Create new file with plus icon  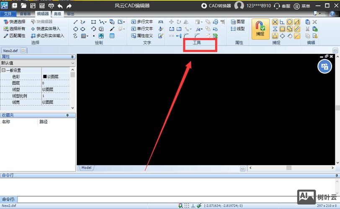point(15,5)
